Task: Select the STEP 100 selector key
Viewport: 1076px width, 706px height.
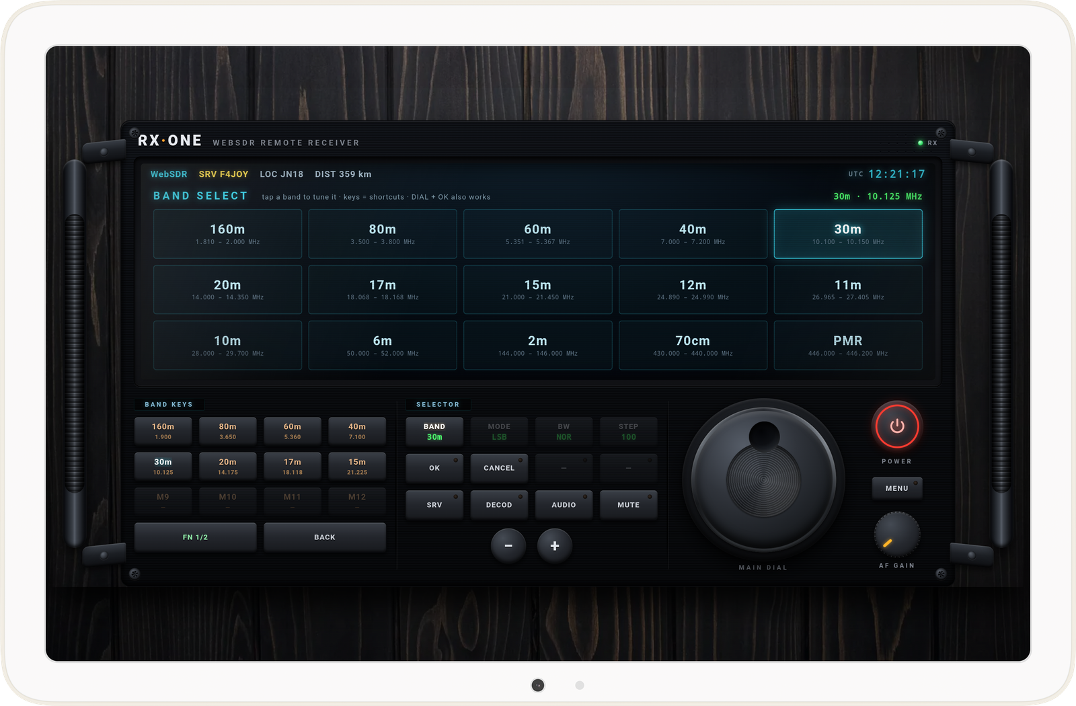Action: 629,432
